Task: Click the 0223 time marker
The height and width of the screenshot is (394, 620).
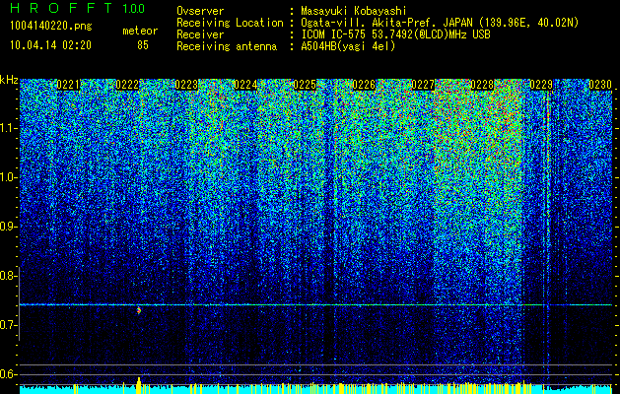Action: pyautogui.click(x=186, y=85)
